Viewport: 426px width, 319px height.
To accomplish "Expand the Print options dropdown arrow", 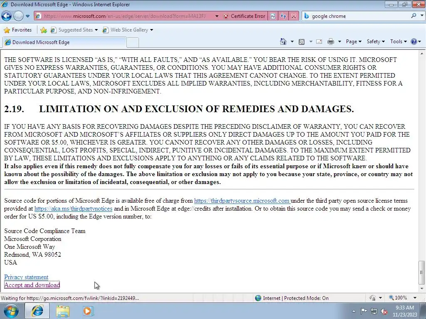I will [339, 42].
